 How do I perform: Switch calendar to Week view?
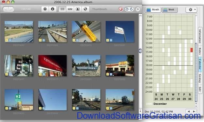(x=170, y=10)
